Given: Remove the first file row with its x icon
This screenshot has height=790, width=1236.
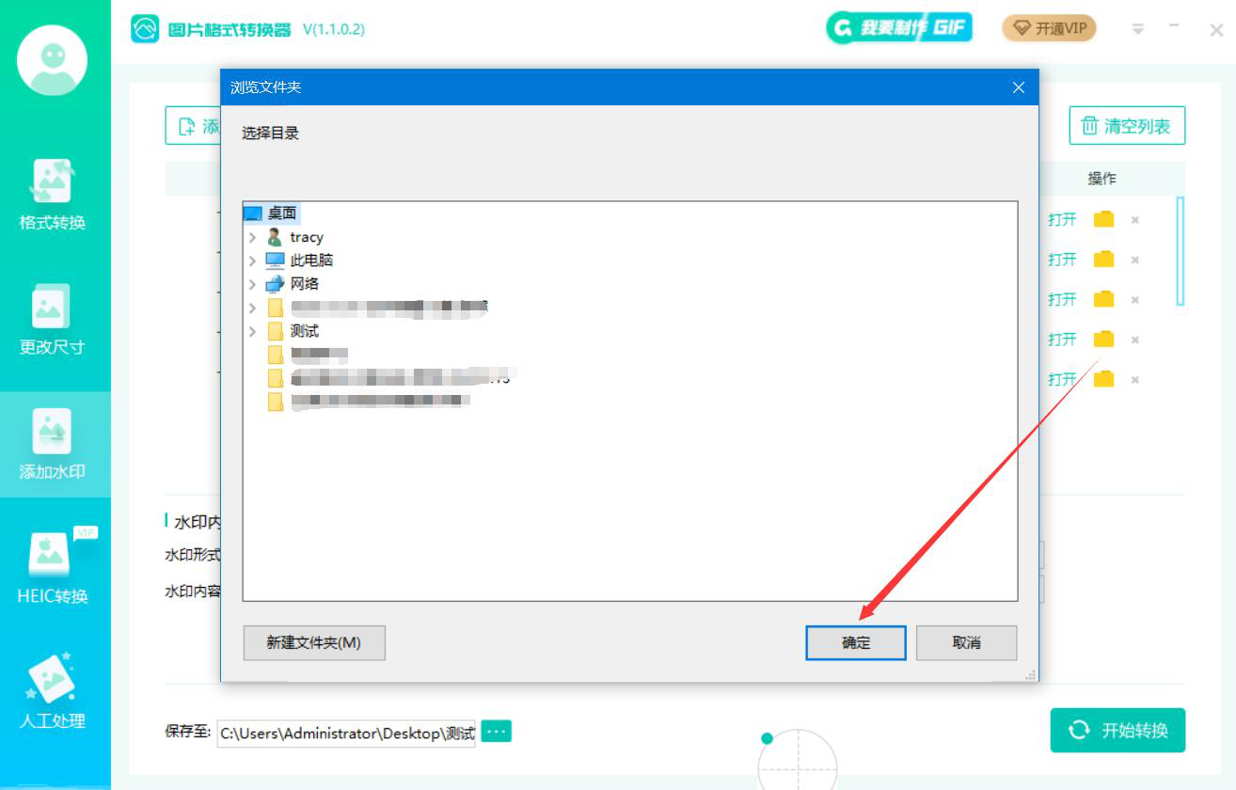Looking at the screenshot, I should (x=1135, y=220).
